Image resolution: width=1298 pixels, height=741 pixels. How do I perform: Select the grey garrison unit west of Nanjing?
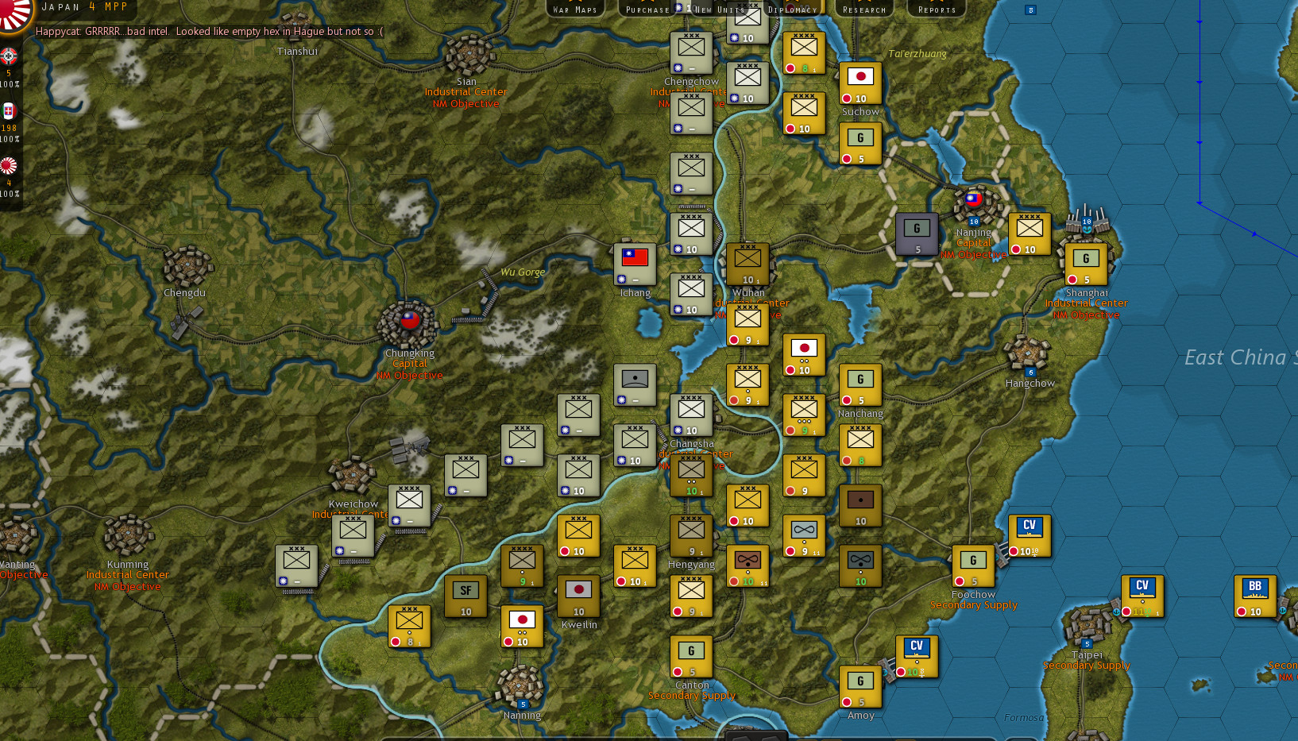coord(917,234)
